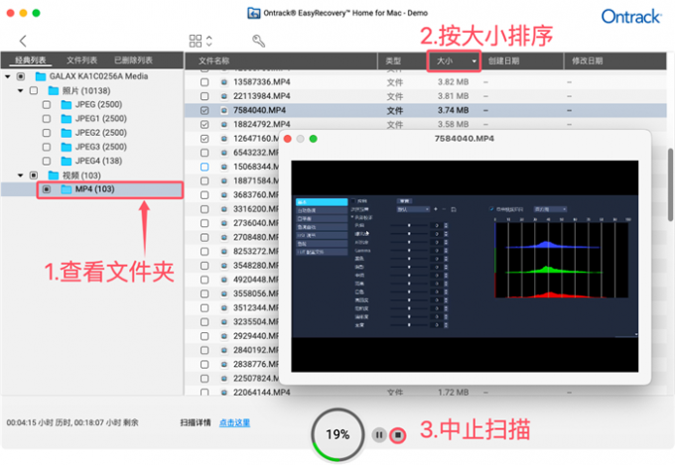
Task: Switch view using the grid view icon
Action: click(195, 41)
